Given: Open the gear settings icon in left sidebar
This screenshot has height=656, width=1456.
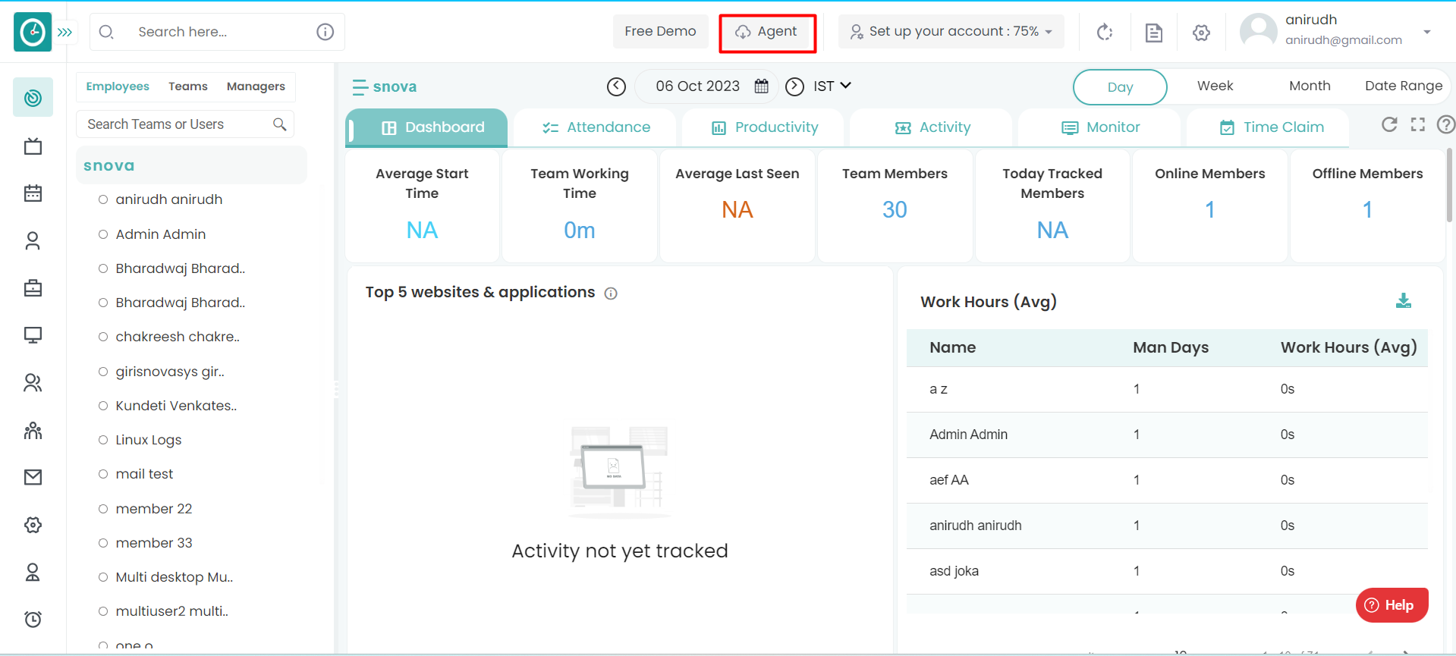Looking at the screenshot, I should (33, 525).
